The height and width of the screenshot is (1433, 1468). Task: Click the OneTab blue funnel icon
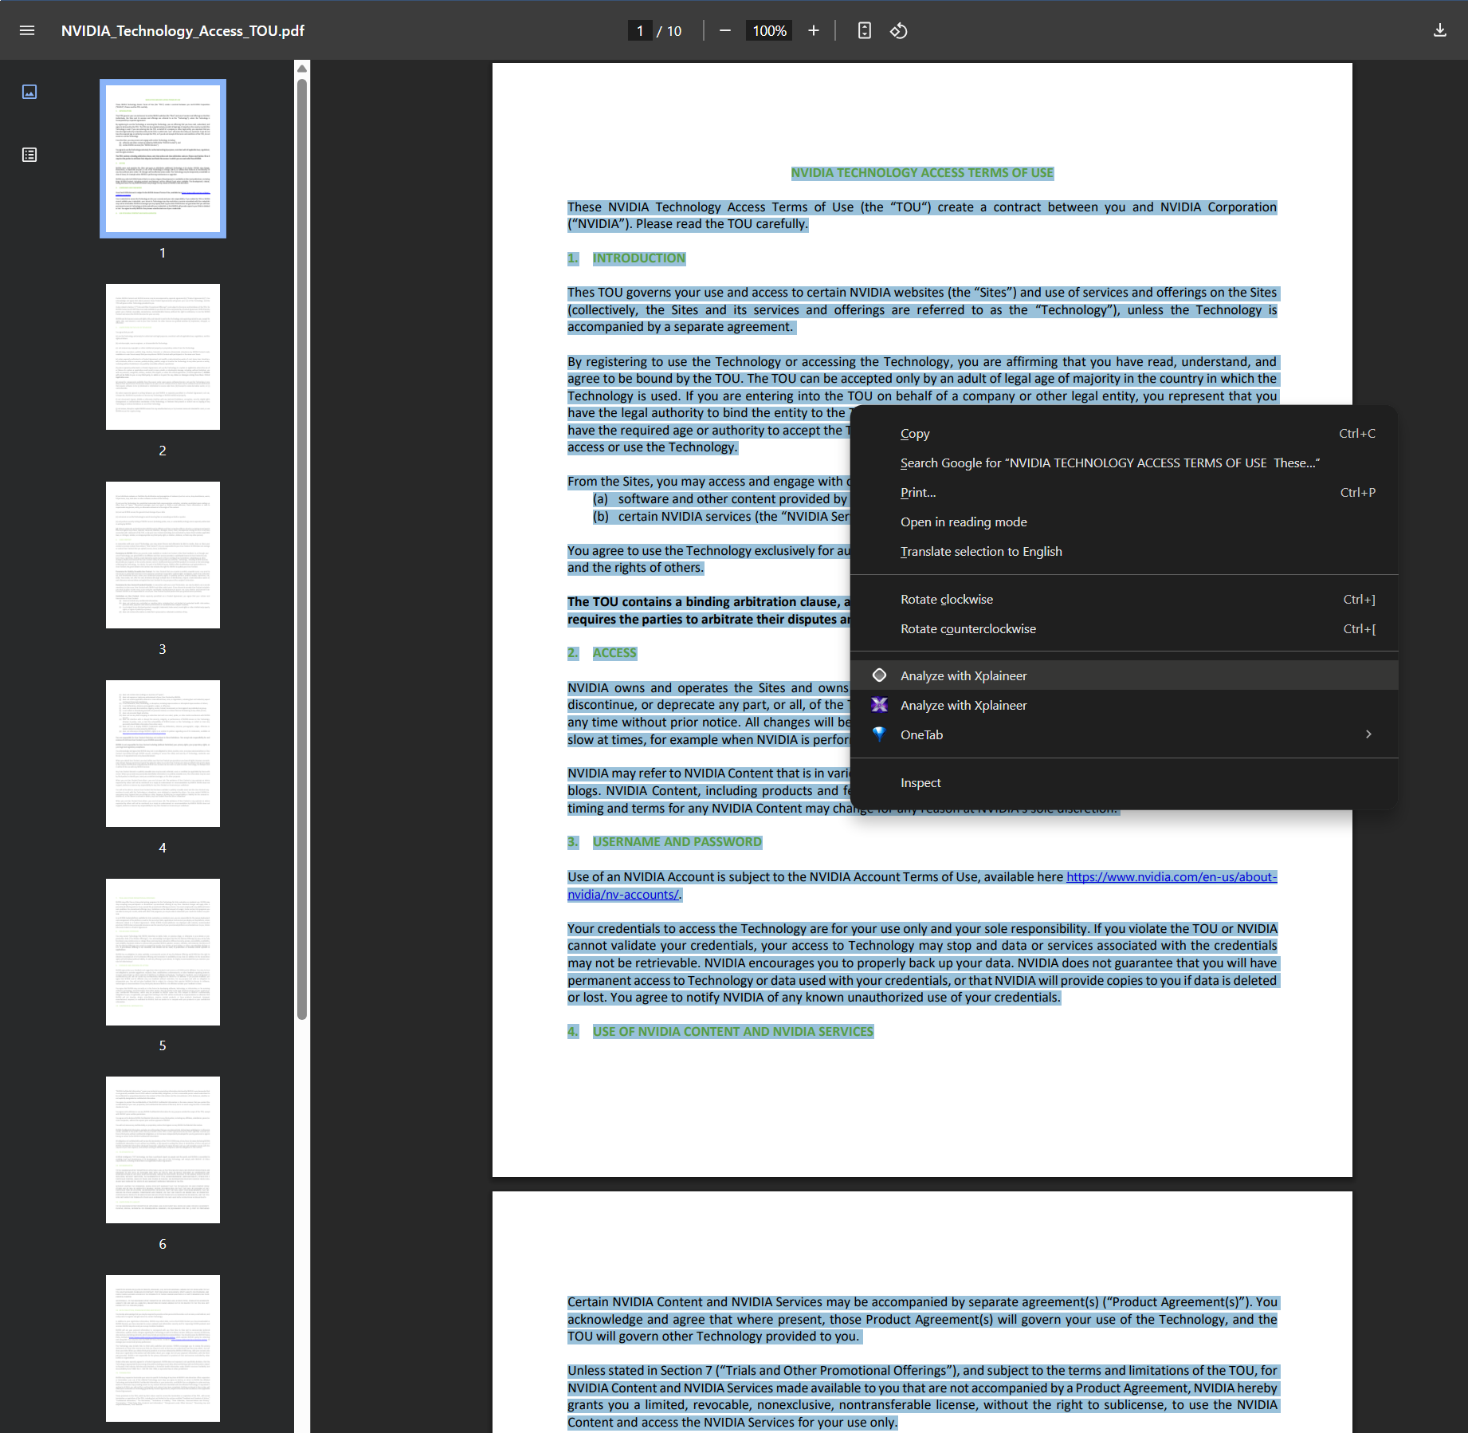[879, 734]
